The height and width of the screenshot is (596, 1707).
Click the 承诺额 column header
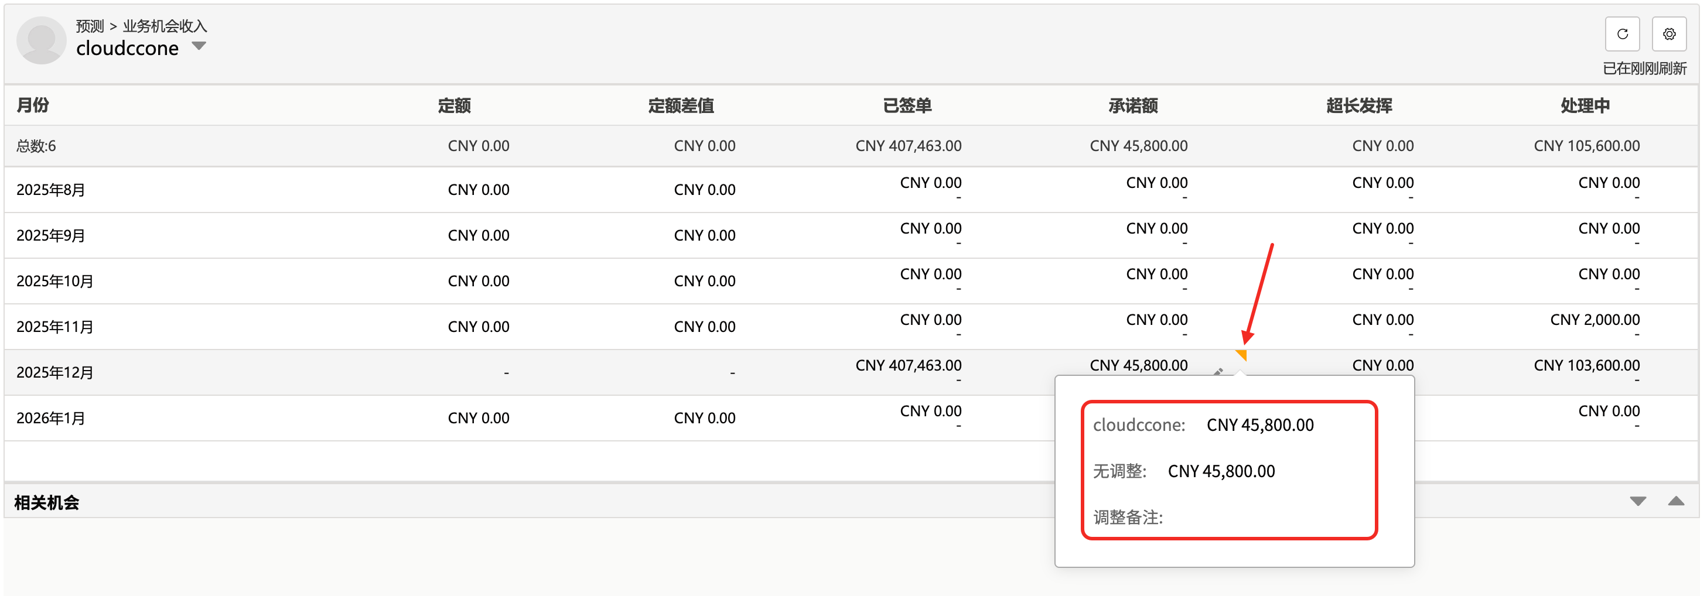pos(1132,105)
